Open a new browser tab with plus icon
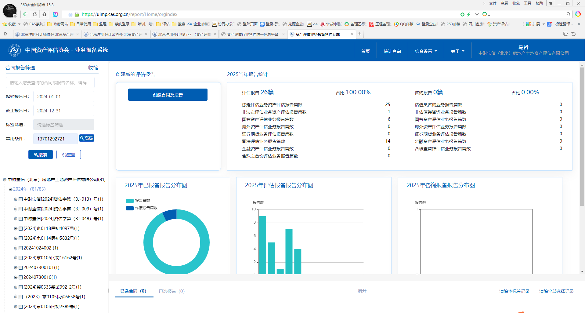Viewport: 585px width, 313px height. pyautogui.click(x=360, y=34)
